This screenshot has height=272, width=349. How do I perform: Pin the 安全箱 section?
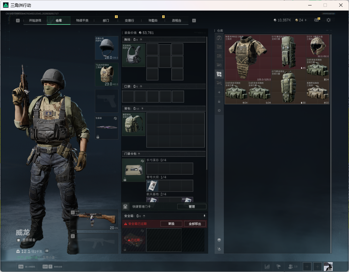tap(204, 216)
